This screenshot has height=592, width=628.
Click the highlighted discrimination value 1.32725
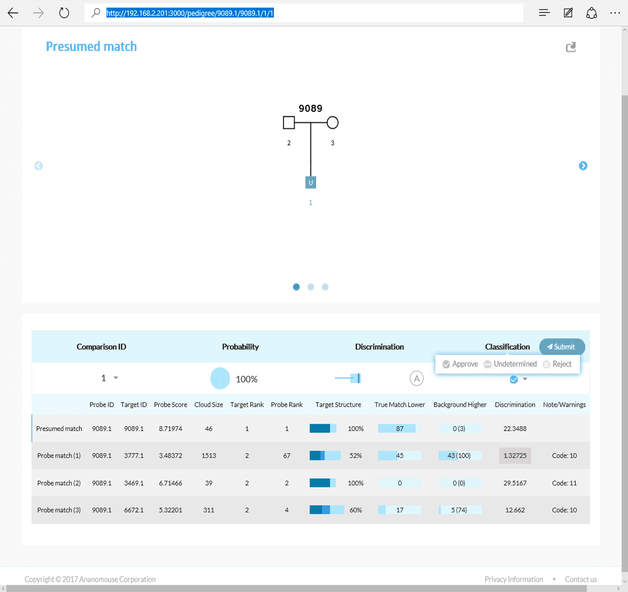coord(515,456)
